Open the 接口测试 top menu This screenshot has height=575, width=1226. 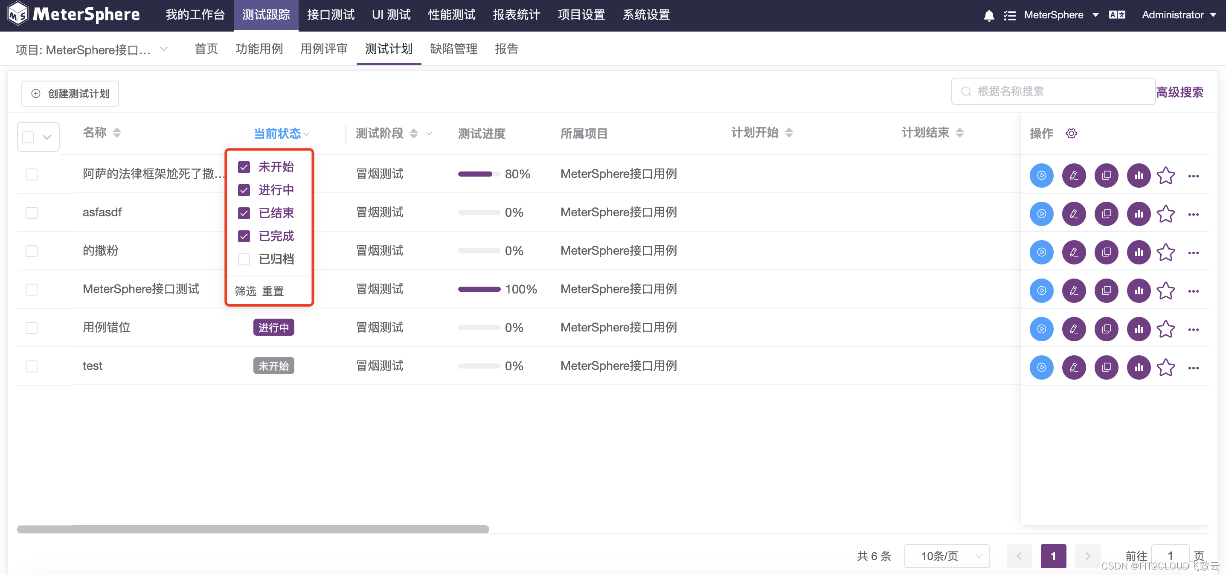point(330,15)
